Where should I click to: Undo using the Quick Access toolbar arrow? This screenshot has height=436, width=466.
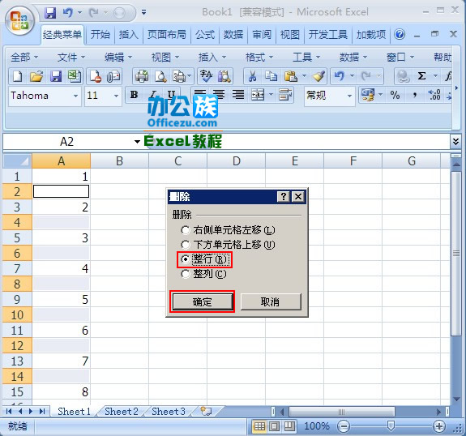[x=68, y=13]
